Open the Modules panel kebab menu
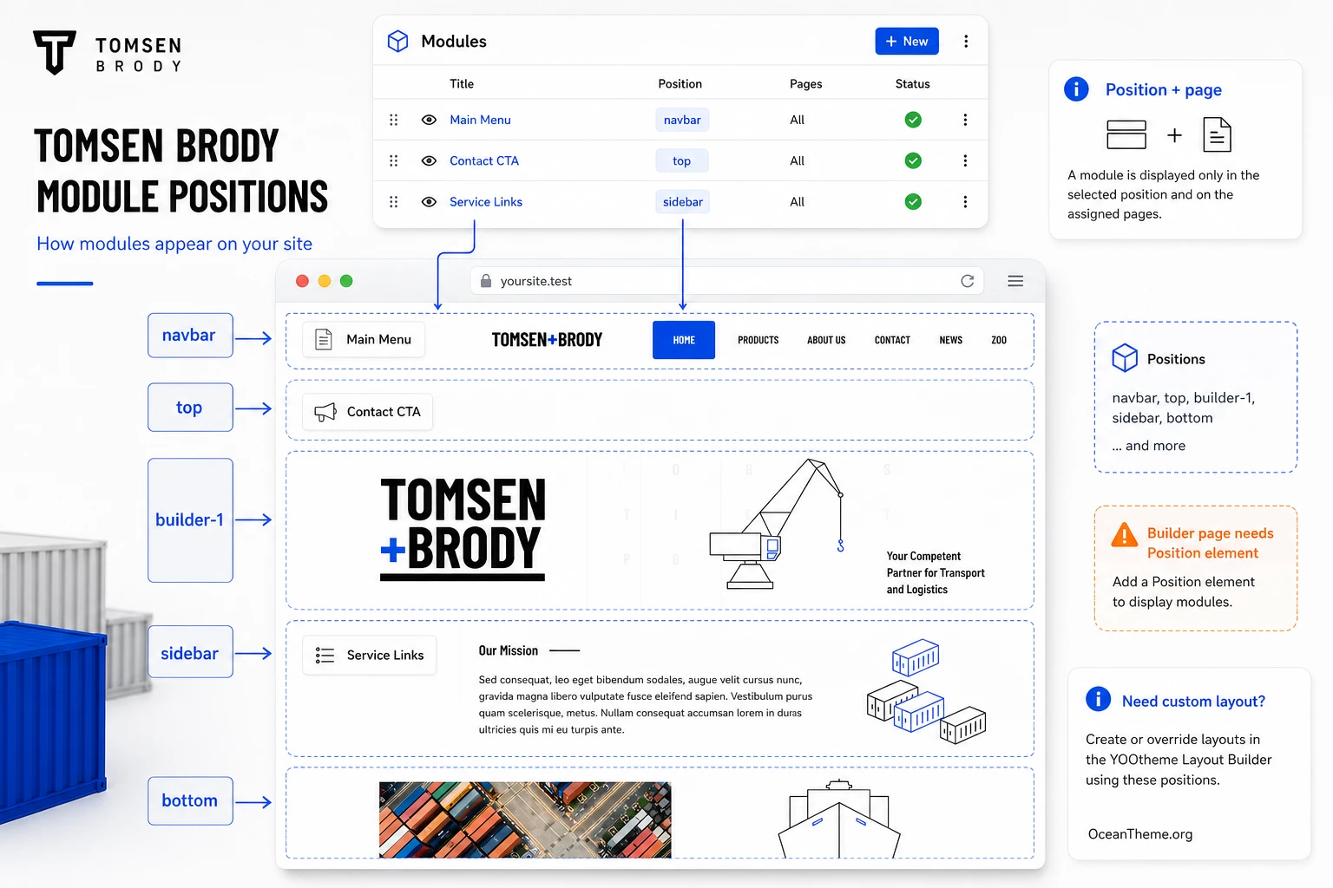Viewport: 1333px width, 888px height. (966, 41)
